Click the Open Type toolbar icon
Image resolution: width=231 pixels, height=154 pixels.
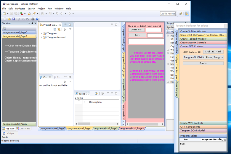click(29, 14)
